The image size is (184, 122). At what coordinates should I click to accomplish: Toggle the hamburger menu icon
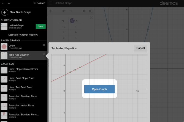[x=50, y=3]
